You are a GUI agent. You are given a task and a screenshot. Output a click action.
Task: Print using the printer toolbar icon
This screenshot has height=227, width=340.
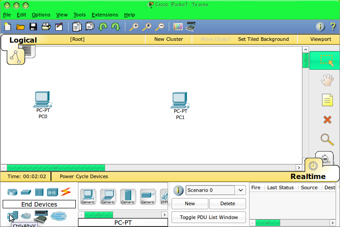pos(46,27)
